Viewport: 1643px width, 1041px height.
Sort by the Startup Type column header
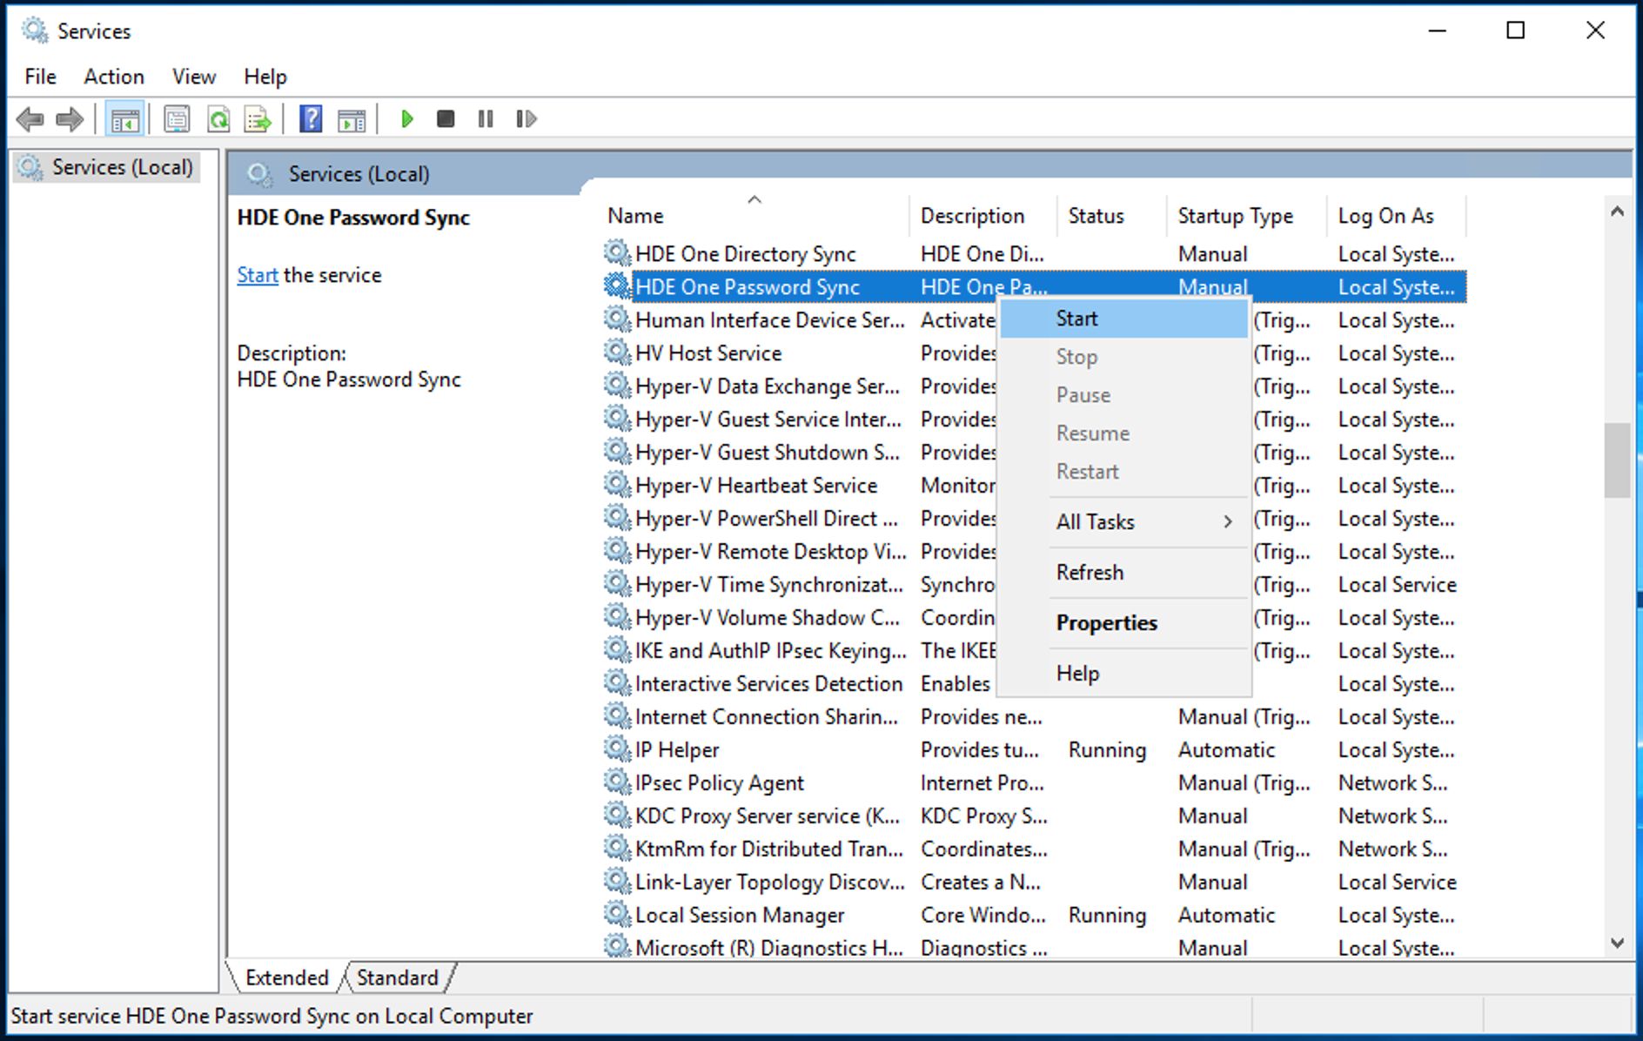1246,215
